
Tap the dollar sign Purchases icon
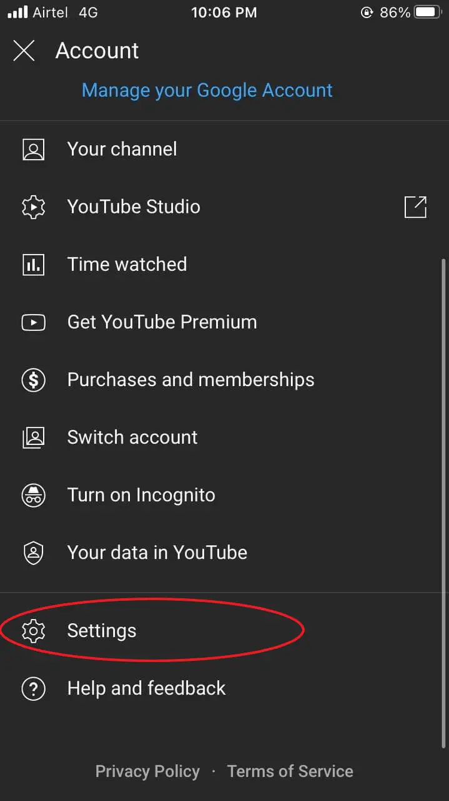[33, 380]
